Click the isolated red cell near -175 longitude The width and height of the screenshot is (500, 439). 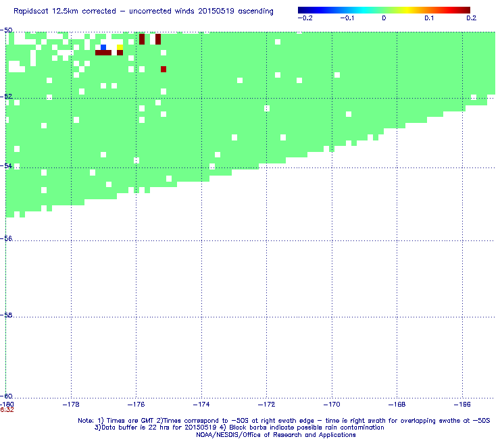tap(164, 69)
